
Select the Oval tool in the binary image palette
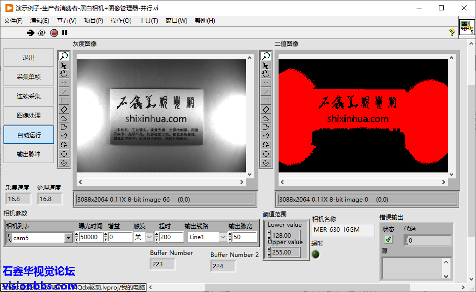(266, 154)
